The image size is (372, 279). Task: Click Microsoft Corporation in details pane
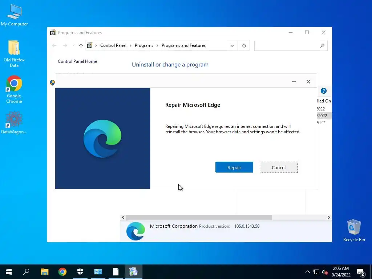click(x=174, y=226)
